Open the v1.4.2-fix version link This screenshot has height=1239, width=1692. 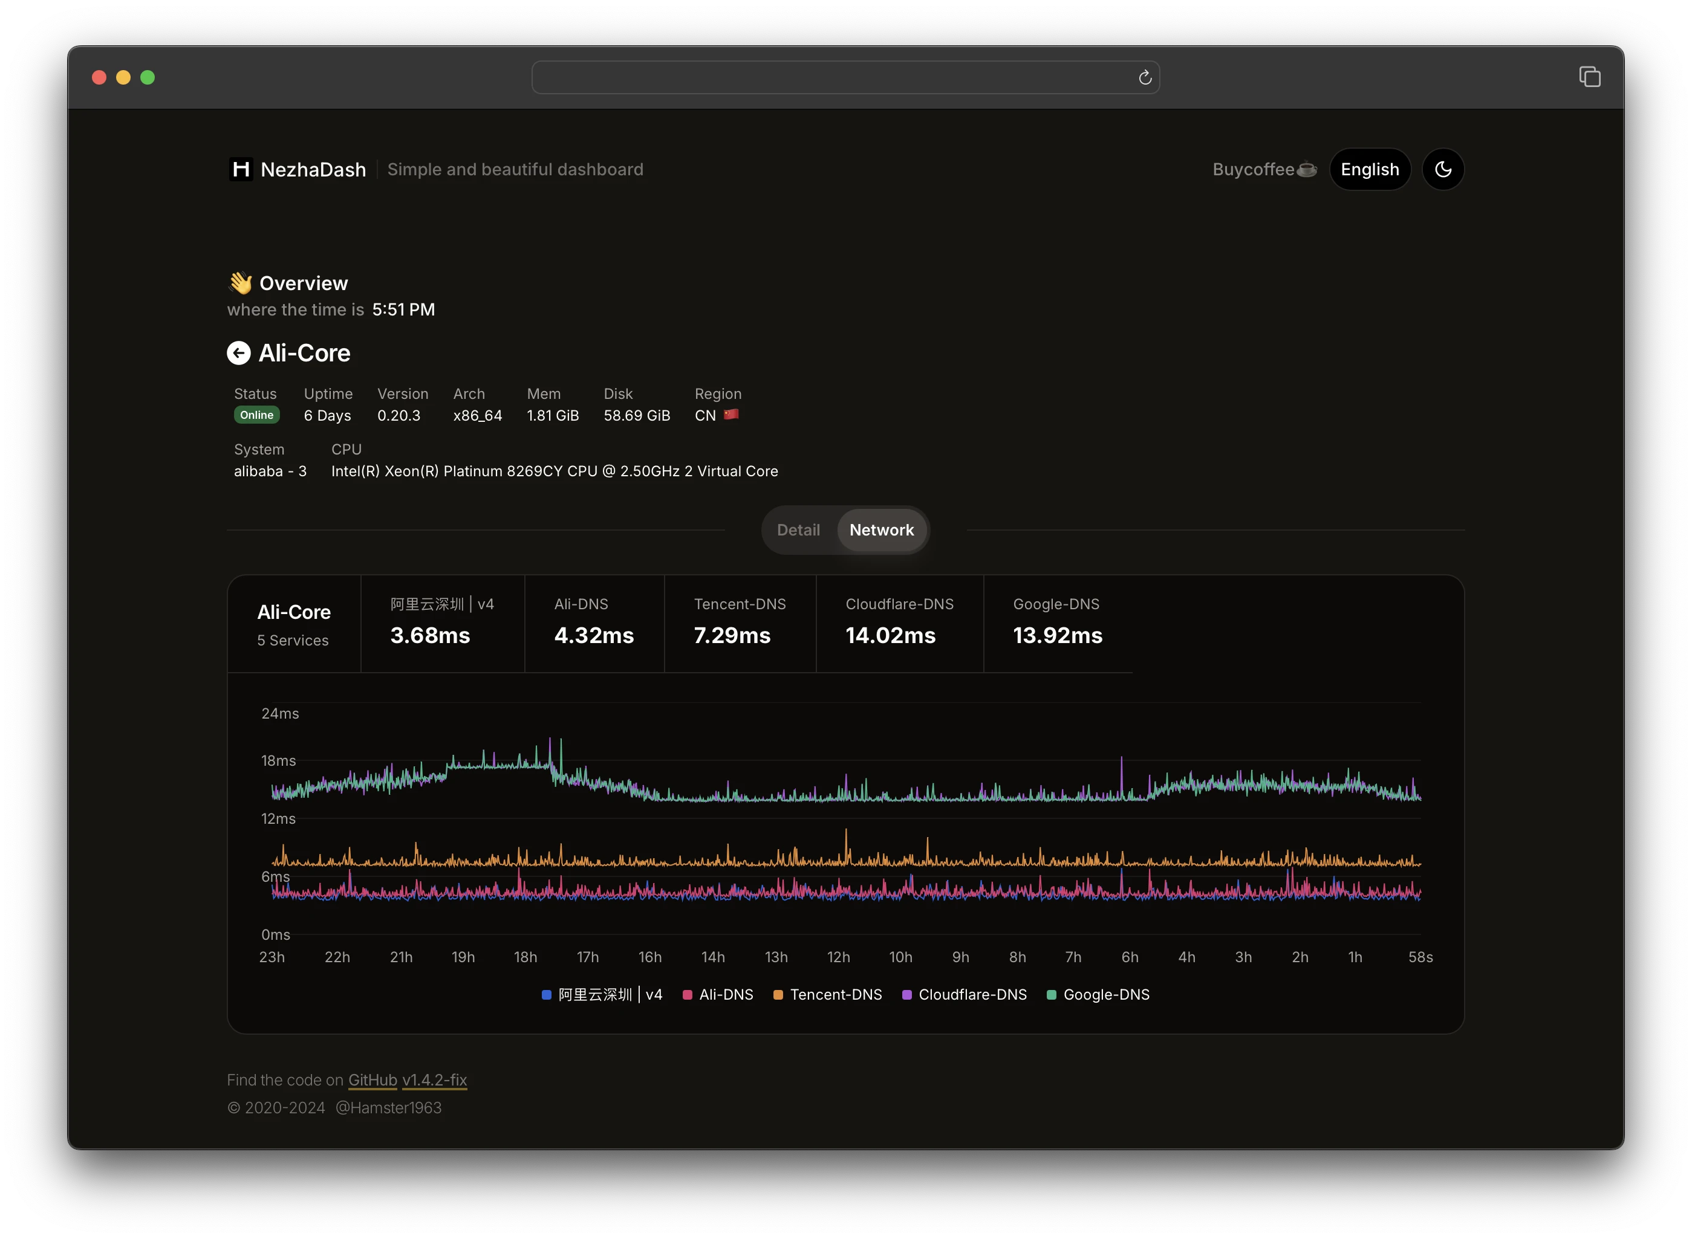434,1080
